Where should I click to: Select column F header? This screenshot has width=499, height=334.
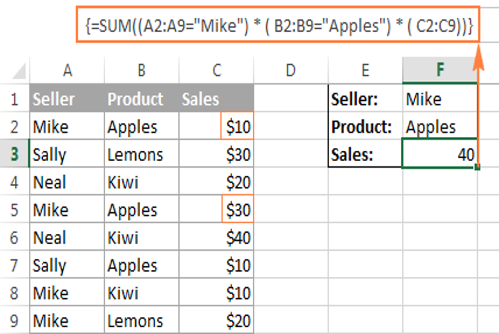coord(440,70)
